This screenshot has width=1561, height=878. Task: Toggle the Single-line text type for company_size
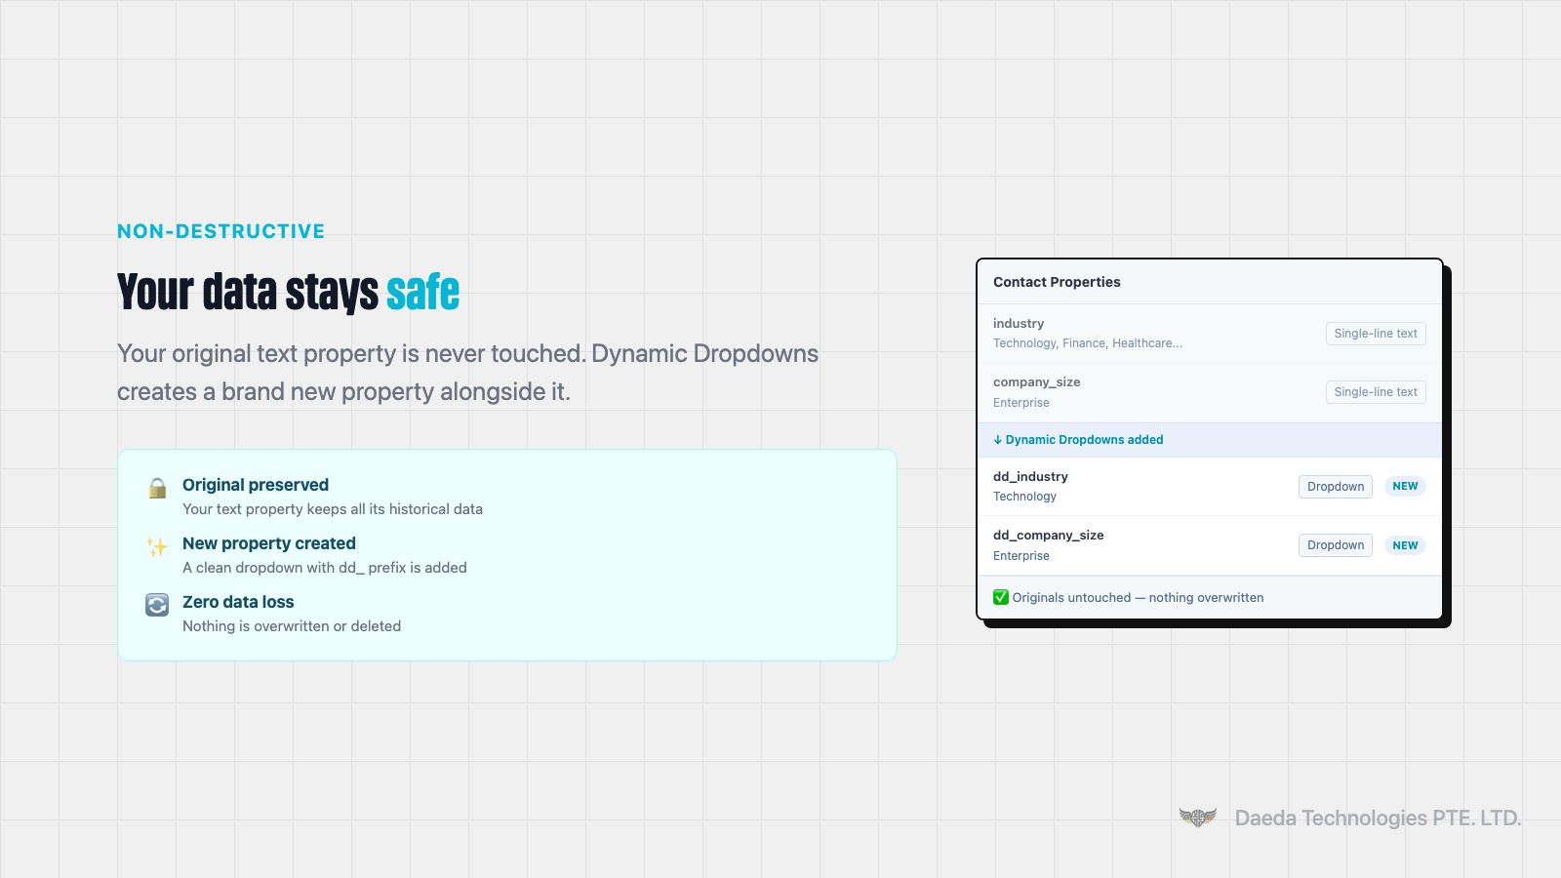1376,391
